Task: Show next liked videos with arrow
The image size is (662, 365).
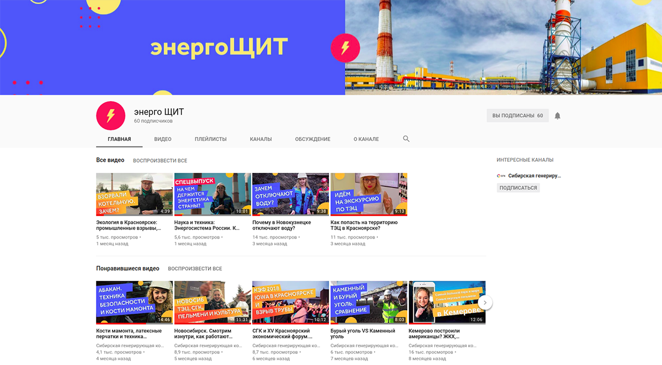Action: 485,302
